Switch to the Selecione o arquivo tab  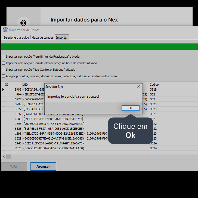tap(16, 38)
